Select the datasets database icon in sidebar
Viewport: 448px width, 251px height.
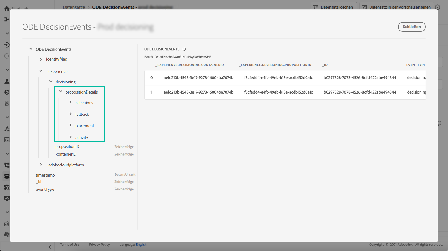[x=6, y=176]
